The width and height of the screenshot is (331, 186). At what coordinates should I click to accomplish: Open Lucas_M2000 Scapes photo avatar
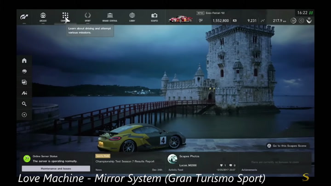coord(172,159)
